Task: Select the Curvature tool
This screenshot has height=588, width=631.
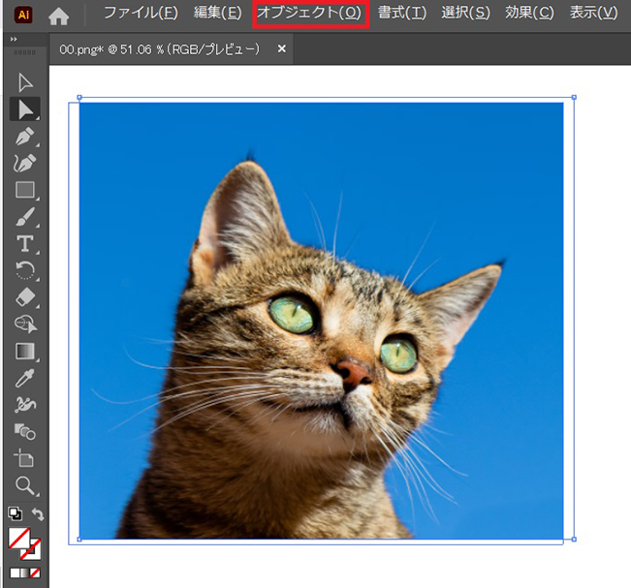Action: tap(25, 163)
